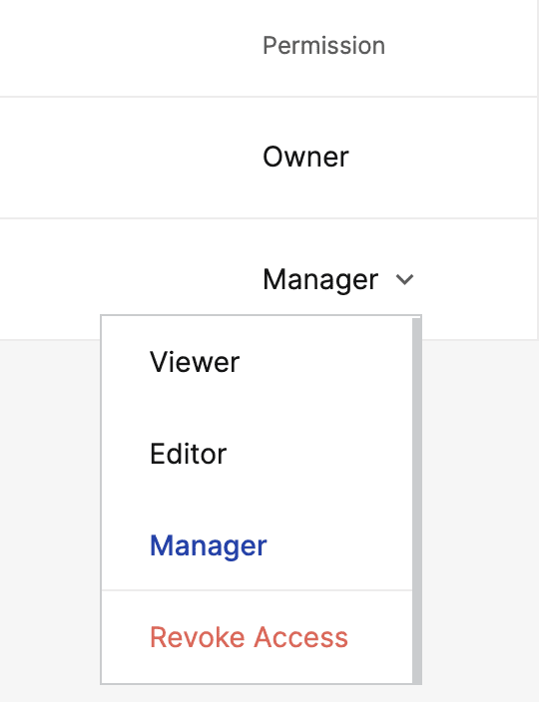Screen dimensions: 539x702
Task: Click the blank space left of the Manager dropdown
Action: point(130,268)
